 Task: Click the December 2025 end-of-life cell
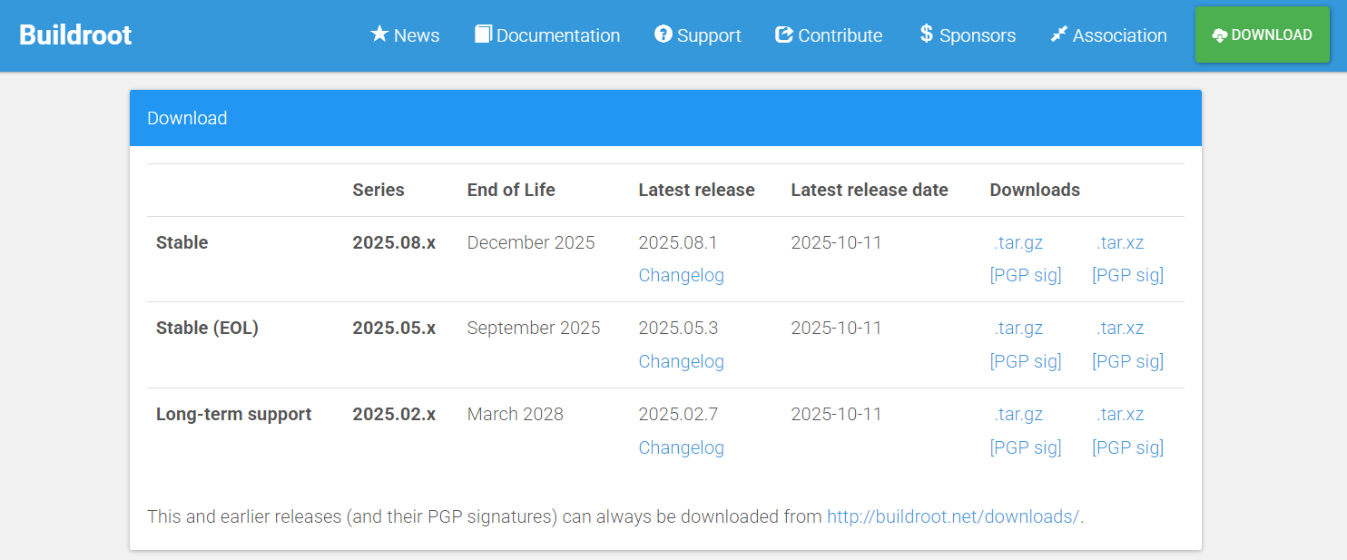click(x=531, y=242)
